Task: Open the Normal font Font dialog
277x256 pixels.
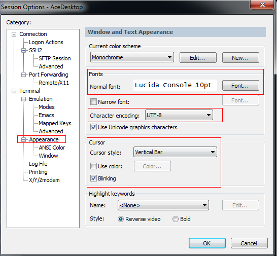Action: pyautogui.click(x=240, y=86)
